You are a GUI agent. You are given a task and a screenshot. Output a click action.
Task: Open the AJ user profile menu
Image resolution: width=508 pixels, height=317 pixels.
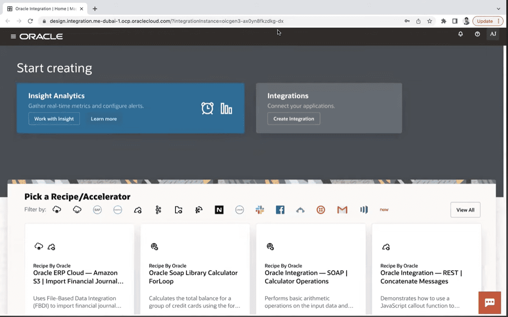493,34
